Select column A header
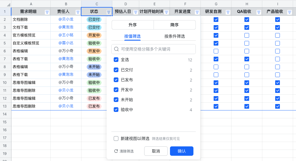This screenshot has height=161, width=296. point(31,4)
